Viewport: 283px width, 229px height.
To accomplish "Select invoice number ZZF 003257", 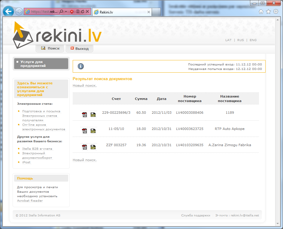I will (116, 145).
